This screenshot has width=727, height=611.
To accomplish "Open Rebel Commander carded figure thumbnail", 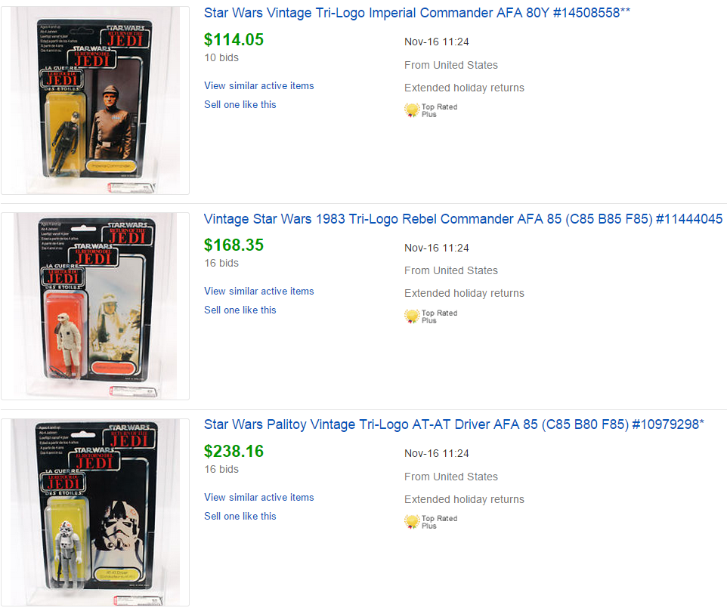I will click(x=95, y=306).
